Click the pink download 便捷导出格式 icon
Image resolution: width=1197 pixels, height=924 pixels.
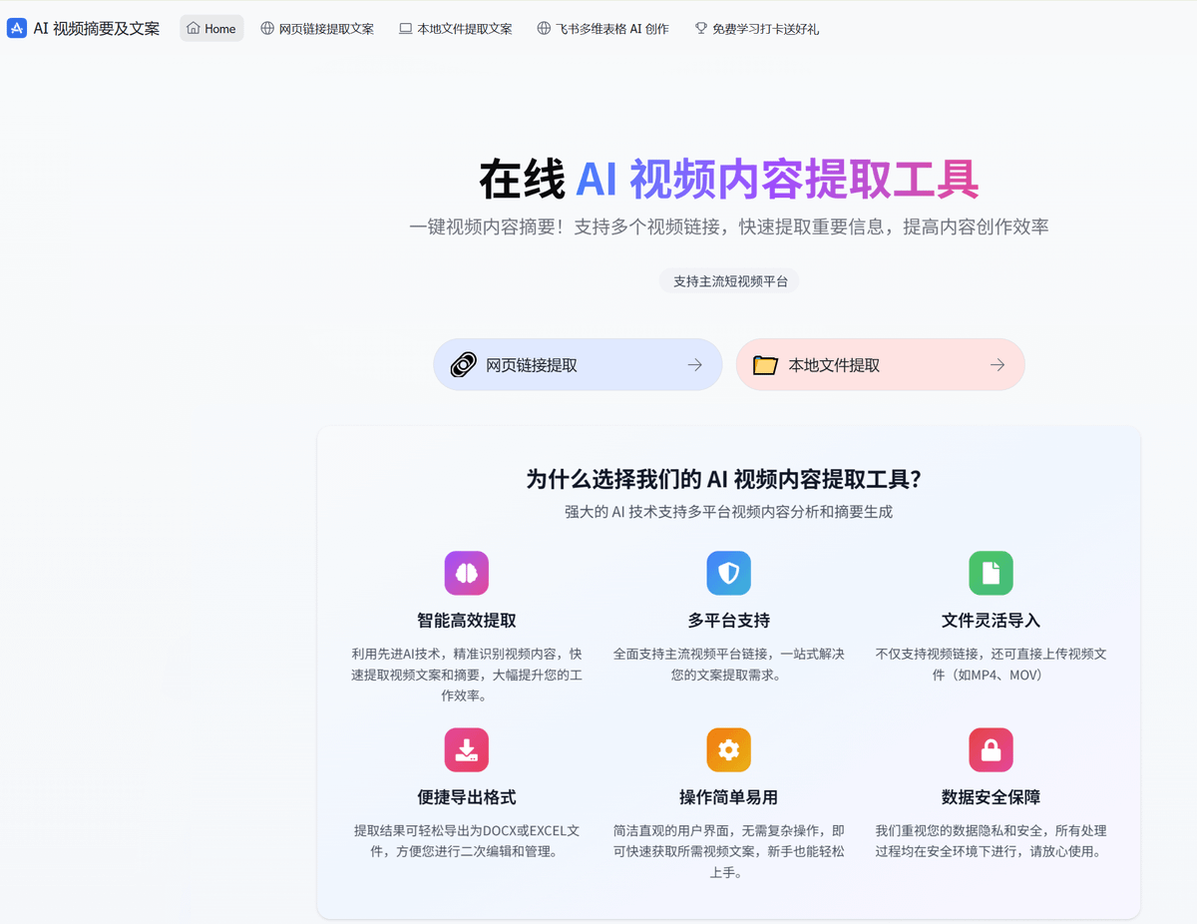(x=466, y=749)
